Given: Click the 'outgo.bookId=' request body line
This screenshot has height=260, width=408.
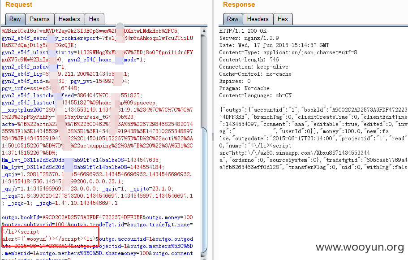Looking at the screenshot, I should coord(97,217).
